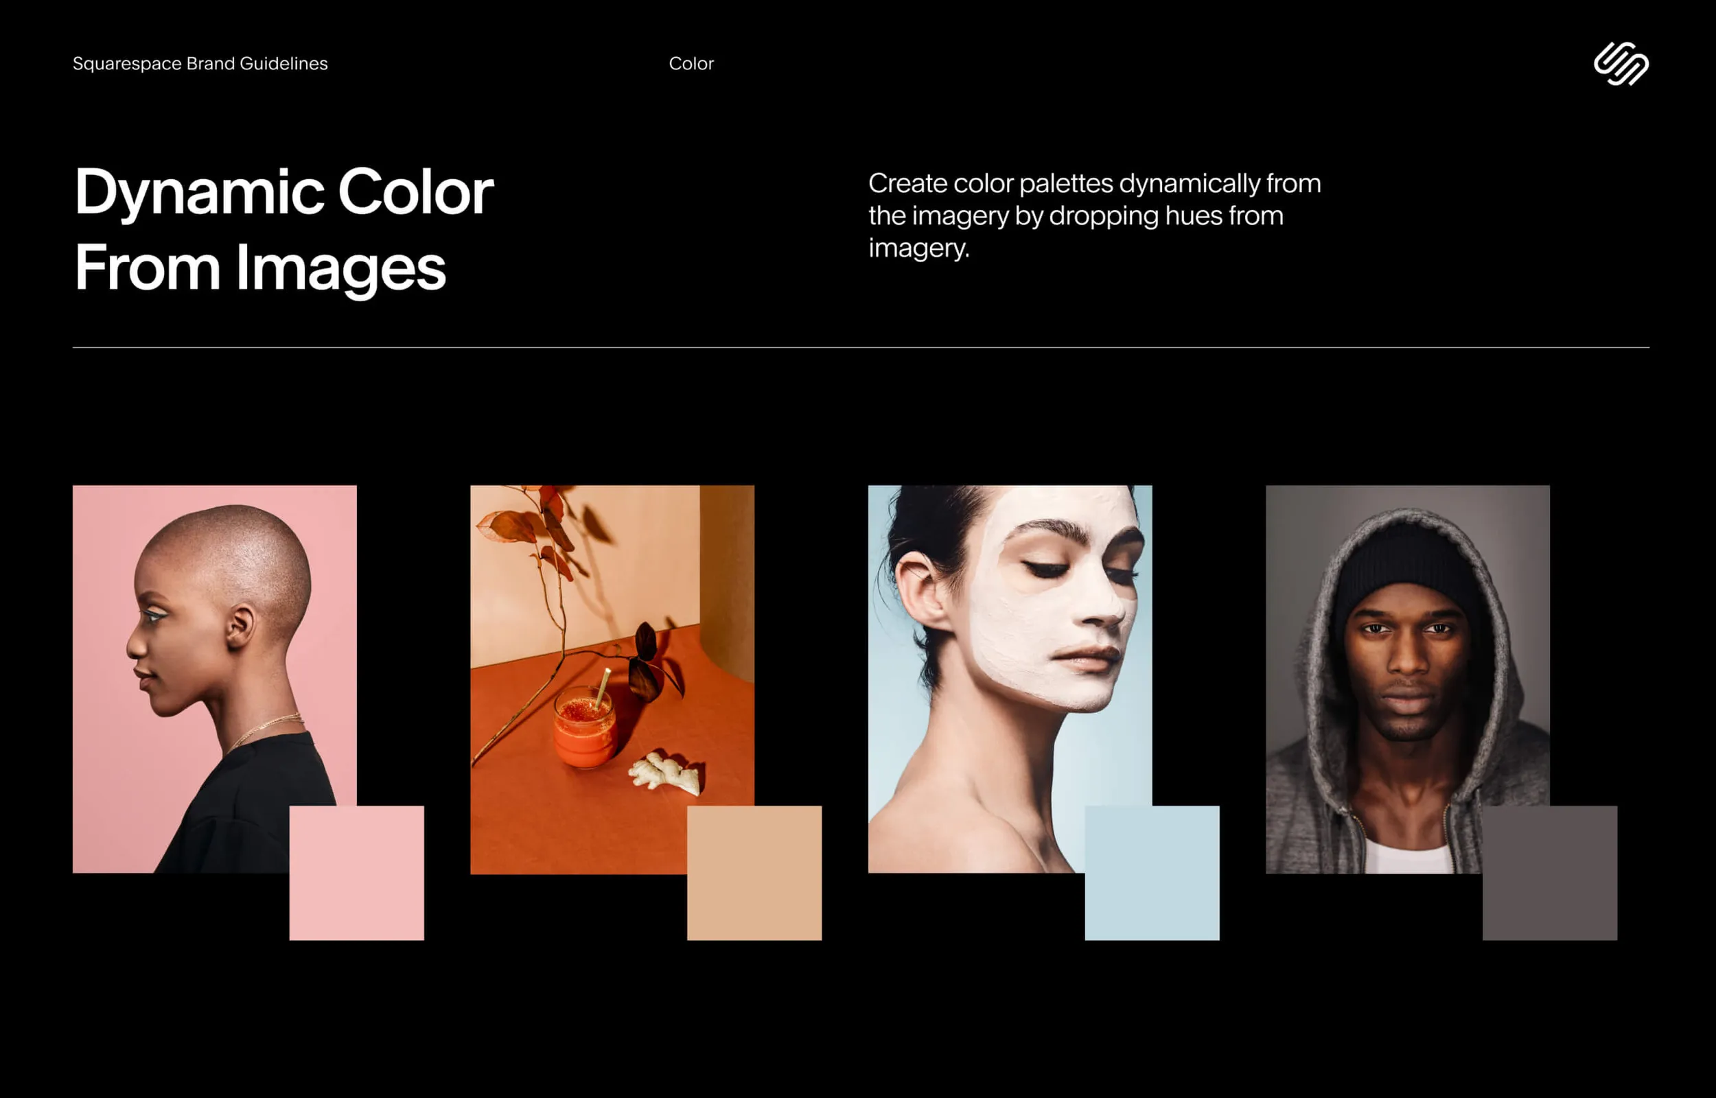The height and width of the screenshot is (1098, 1716).
Task: Open the woman with face mask photo
Action: (1010, 679)
